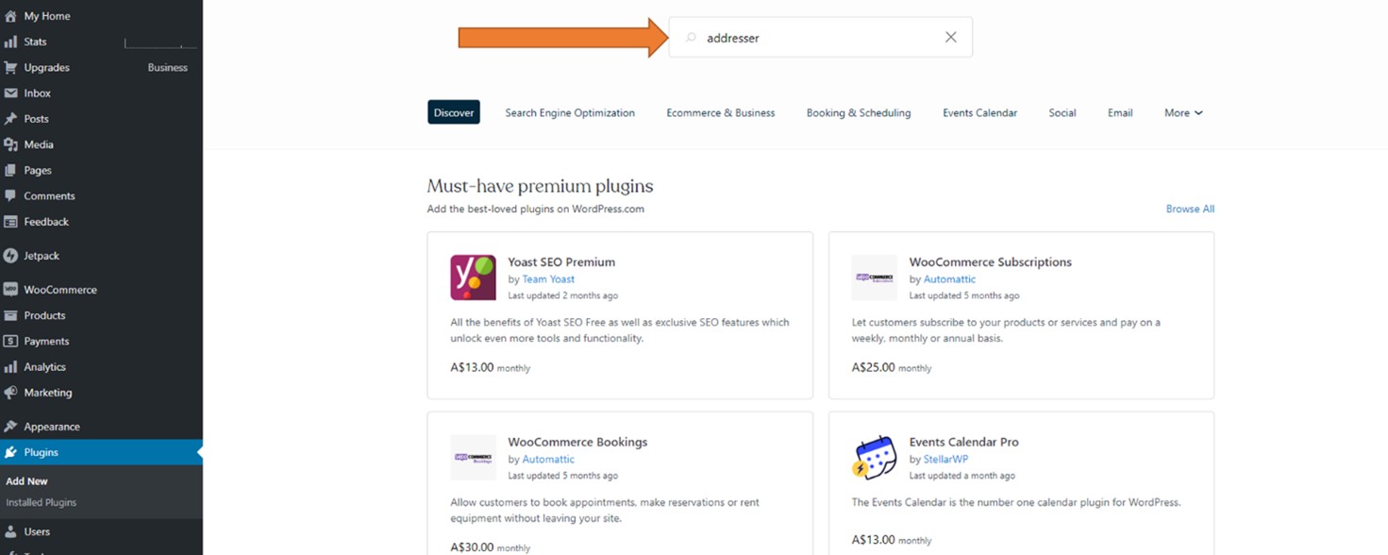The height and width of the screenshot is (555, 1388).
Task: Click the Media sidebar icon
Action: [10, 144]
